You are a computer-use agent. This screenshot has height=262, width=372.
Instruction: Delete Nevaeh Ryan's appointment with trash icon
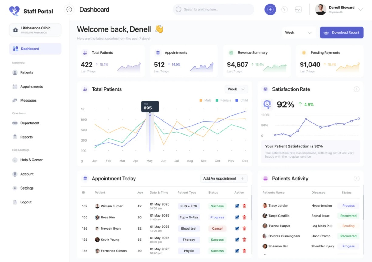244,229
